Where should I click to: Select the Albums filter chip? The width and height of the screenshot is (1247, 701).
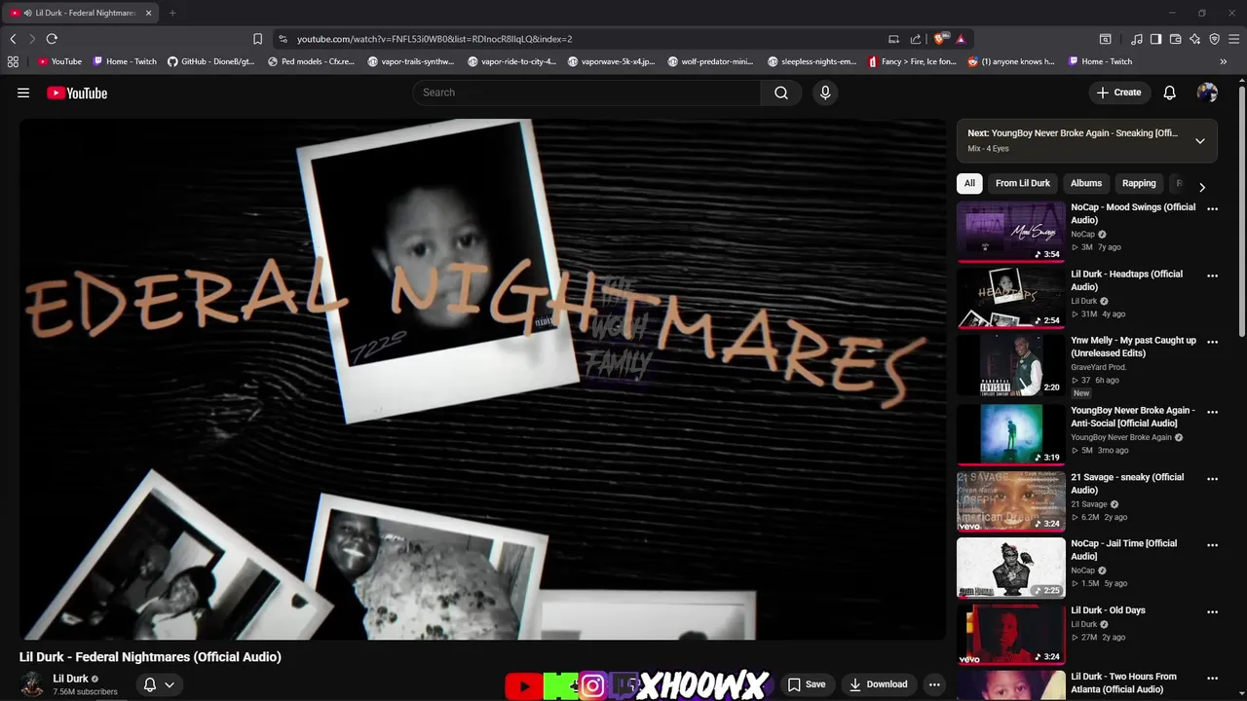[x=1086, y=183]
